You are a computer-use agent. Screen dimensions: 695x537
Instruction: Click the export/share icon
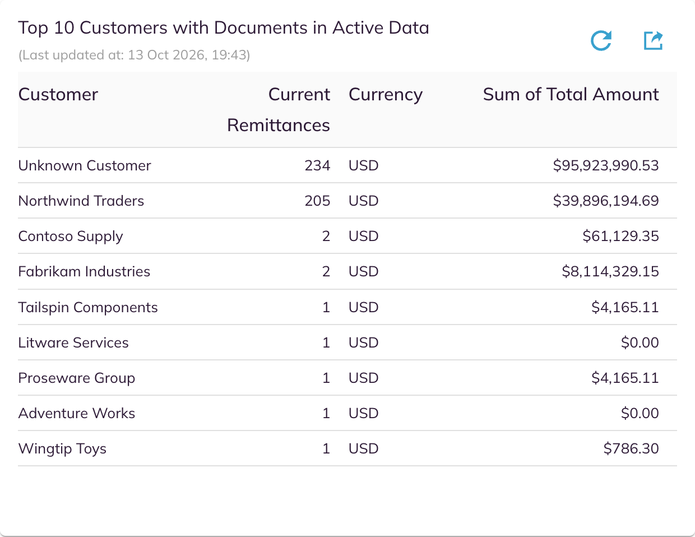click(x=654, y=40)
